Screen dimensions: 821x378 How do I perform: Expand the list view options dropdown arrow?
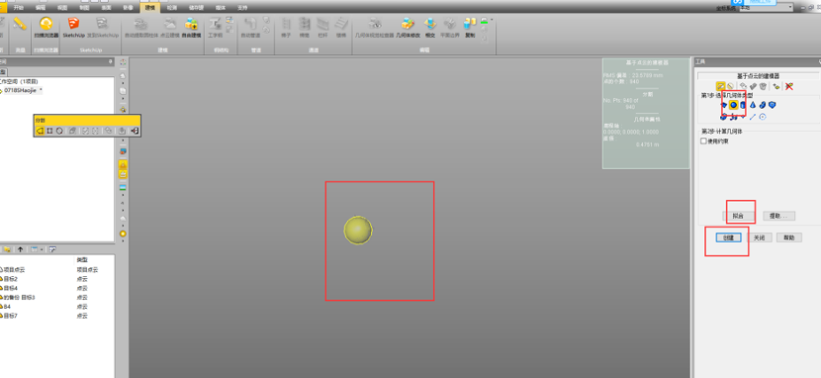click(x=42, y=249)
